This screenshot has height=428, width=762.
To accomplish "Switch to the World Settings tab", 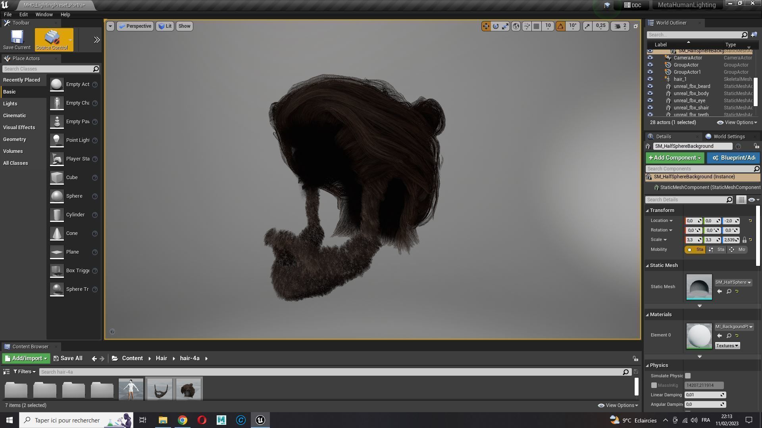I will (729, 136).
